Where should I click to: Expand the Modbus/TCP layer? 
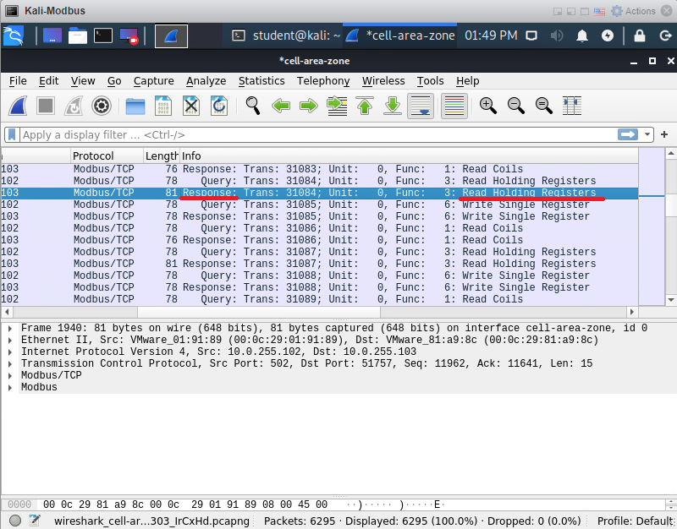10,375
